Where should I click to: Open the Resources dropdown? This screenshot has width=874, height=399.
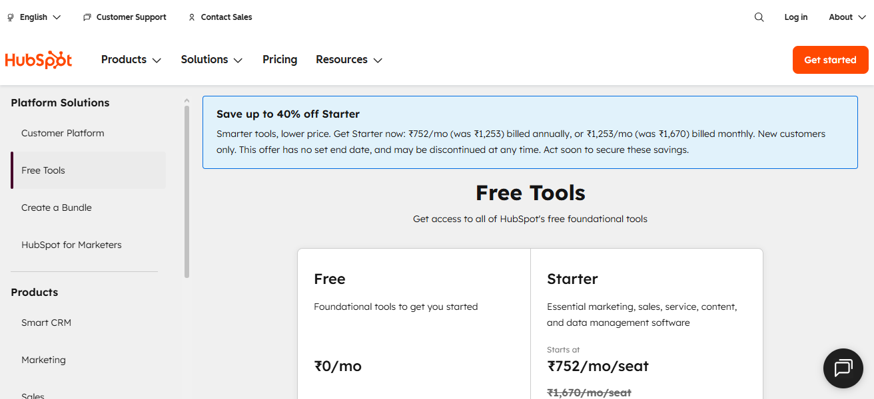[x=348, y=59]
